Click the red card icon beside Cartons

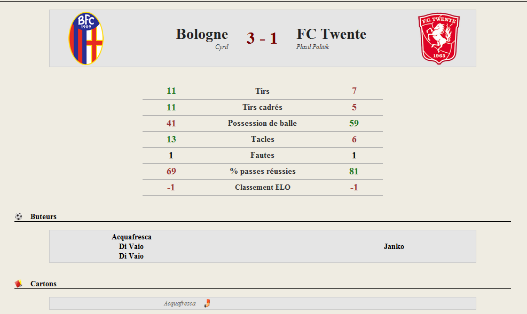pyautogui.click(x=19, y=284)
